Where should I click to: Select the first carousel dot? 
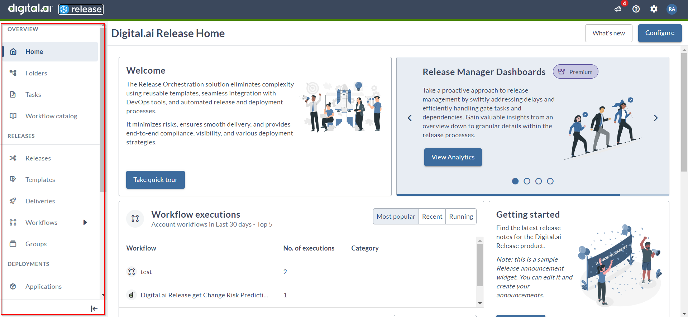click(515, 181)
